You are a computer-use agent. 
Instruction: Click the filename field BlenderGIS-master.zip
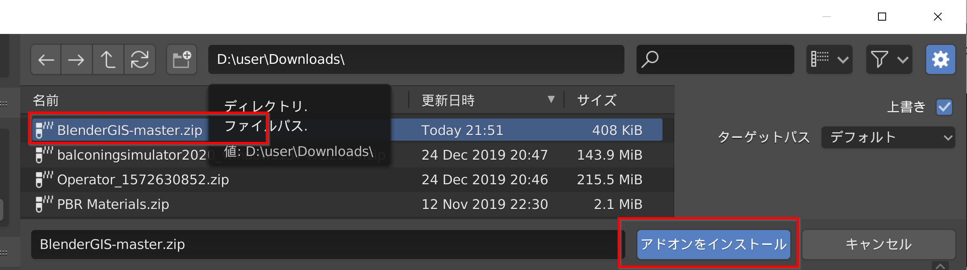click(x=328, y=245)
